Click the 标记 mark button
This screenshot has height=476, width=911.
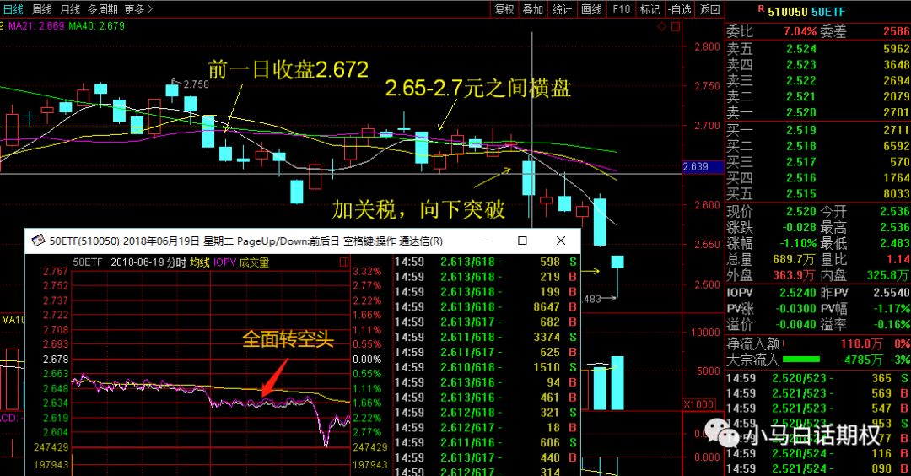pyautogui.click(x=650, y=9)
